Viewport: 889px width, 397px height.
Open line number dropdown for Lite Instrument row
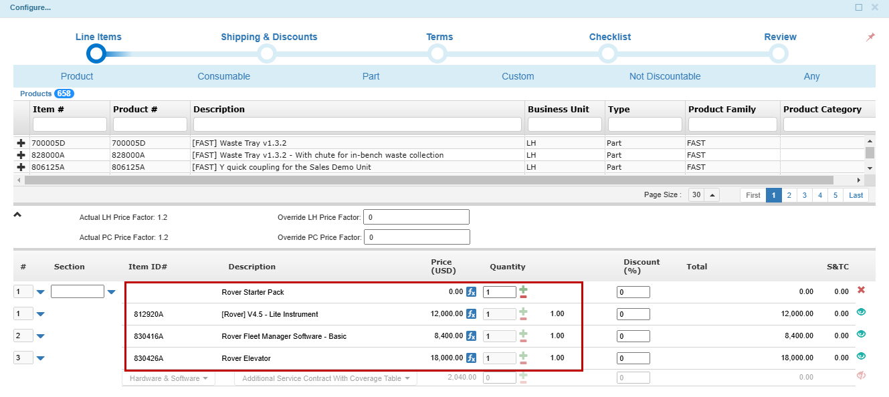(x=40, y=314)
